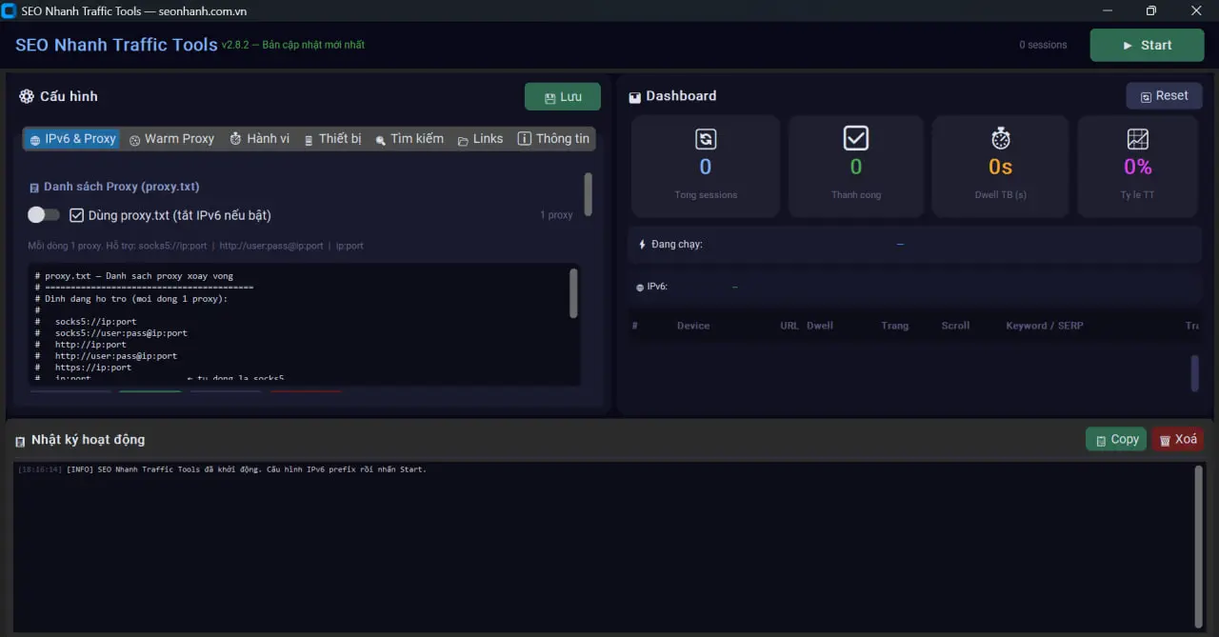Viewport: 1219px width, 637px height.
Task: Click the app logo in title bar
Action: coord(10,10)
